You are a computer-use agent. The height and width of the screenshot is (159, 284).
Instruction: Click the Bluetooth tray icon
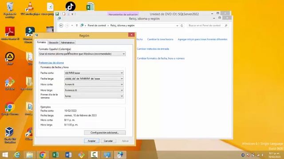coord(243,155)
